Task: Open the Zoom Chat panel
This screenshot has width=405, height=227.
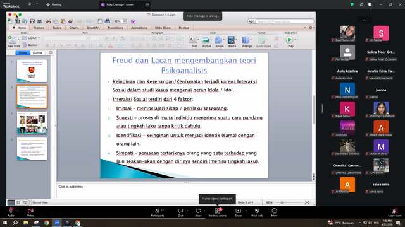Action: click(180, 212)
